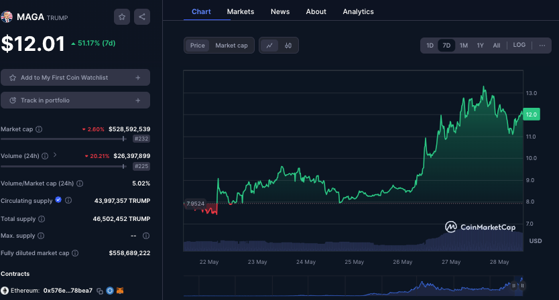This screenshot has width=559, height=300.
Task: Open the About tab
Action: [316, 11]
